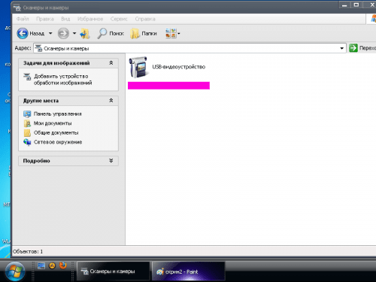The image size is (376, 282).
Task: Click the Up one level folder icon
Action: pyautogui.click(x=85, y=34)
